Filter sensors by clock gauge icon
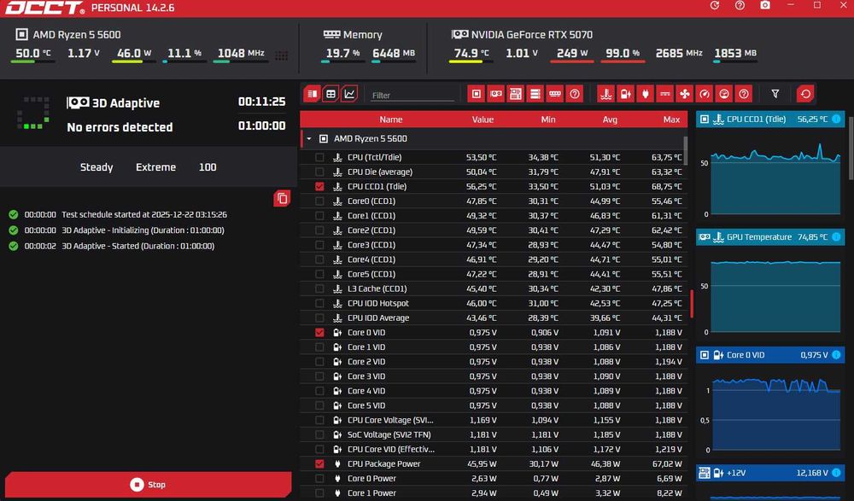 point(705,94)
